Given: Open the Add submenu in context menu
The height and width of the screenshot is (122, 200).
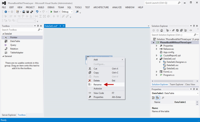Looking at the screenshot, I should [x=106, y=60].
